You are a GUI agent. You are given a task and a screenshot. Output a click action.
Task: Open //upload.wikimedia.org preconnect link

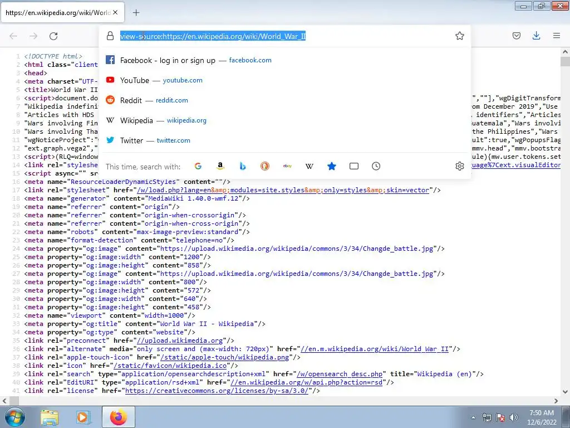click(x=180, y=341)
